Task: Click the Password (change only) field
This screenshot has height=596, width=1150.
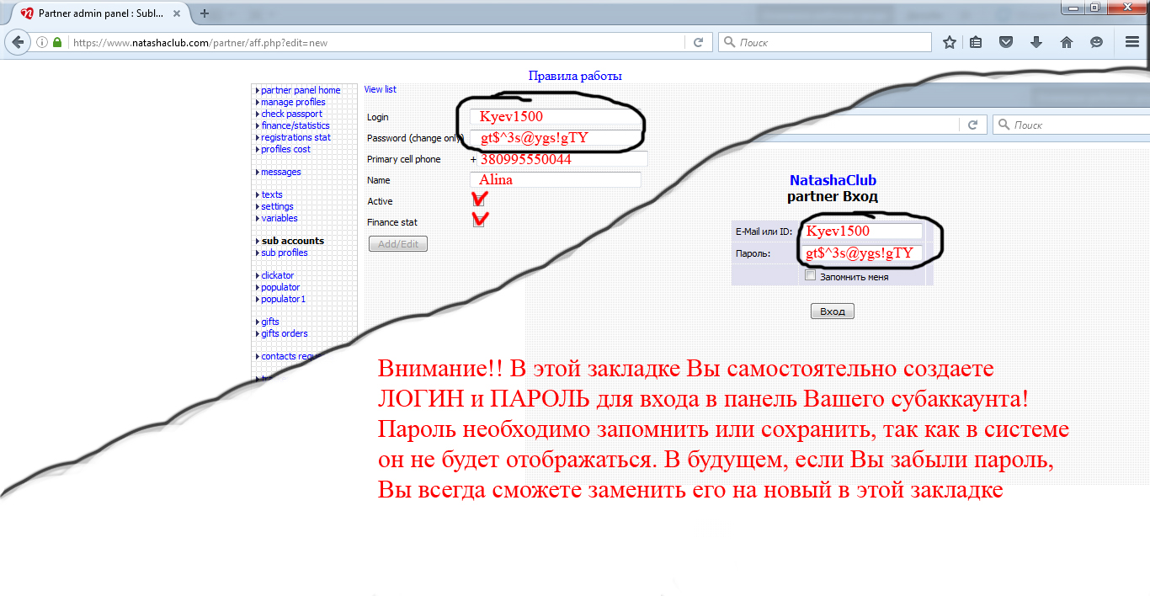Action: click(x=556, y=138)
